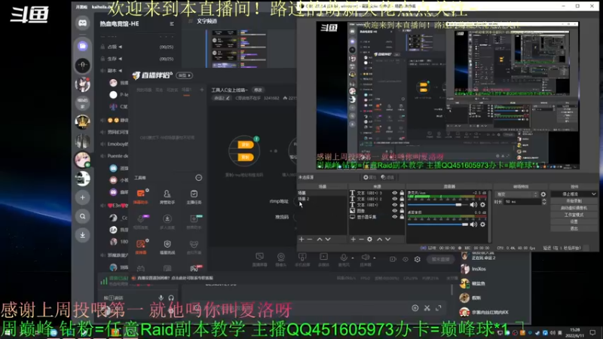
Task: Collapse the 占领 channel group in Kaihela
Action: 120,47
